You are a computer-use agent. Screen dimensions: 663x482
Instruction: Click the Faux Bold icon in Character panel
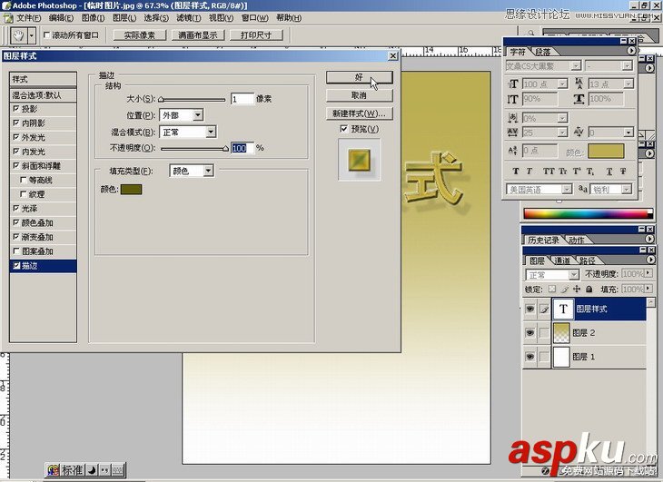pos(516,171)
